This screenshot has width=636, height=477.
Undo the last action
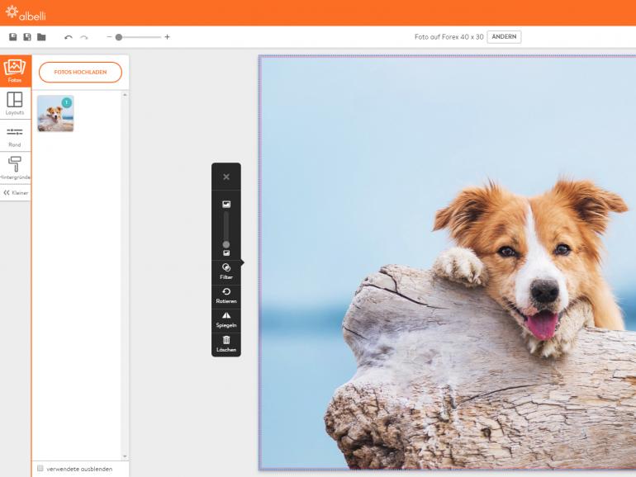[68, 37]
